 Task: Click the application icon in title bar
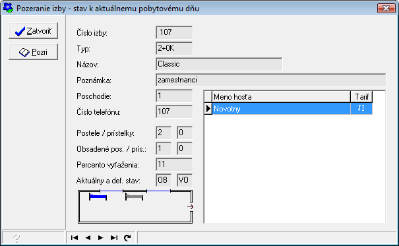[8, 8]
